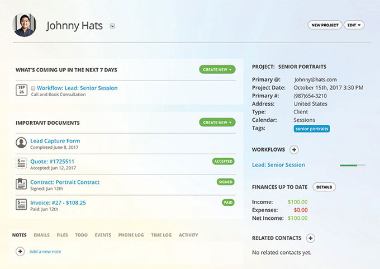Click the SEP 26 calendar date icon
380x269 pixels.
[x=21, y=90]
